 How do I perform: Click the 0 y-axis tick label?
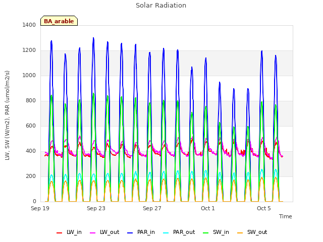34,202
